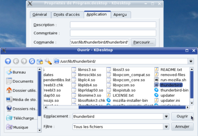Switch to the Général tab

(x=39, y=15)
